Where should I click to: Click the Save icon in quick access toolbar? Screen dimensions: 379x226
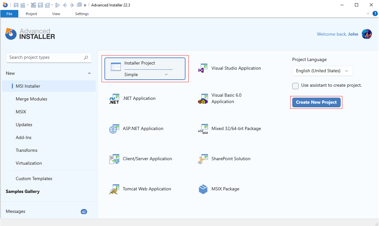coord(16,5)
